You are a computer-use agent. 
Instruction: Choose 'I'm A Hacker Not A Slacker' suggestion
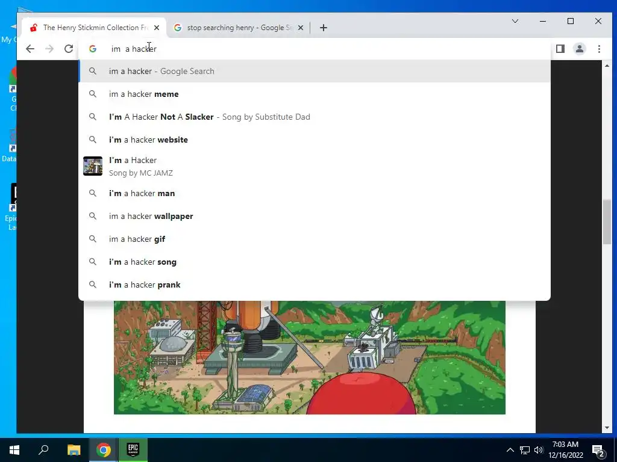[x=315, y=117]
